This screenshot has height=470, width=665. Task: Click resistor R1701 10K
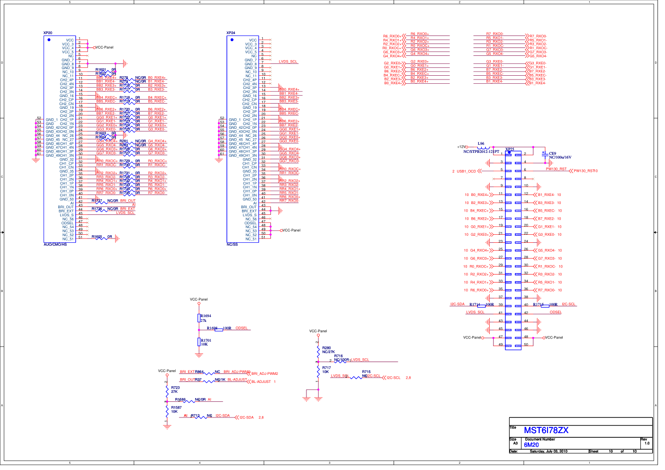pyautogui.click(x=199, y=342)
